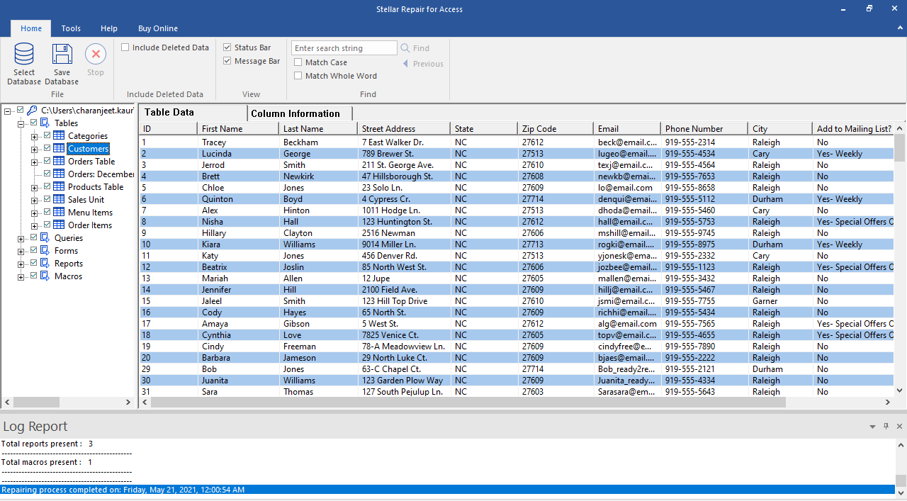Click the Products Table icon
This screenshot has width=907, height=501.
58,186
